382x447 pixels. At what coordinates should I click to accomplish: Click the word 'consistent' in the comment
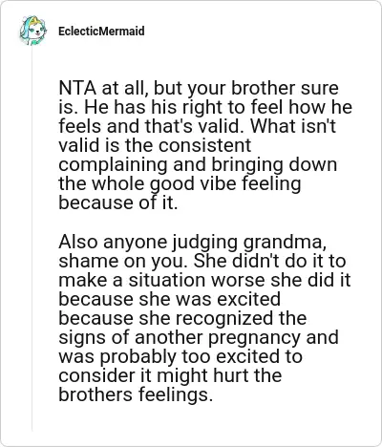pos(204,146)
